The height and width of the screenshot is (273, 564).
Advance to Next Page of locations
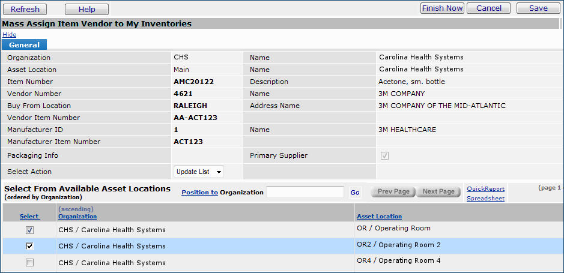coord(438,191)
